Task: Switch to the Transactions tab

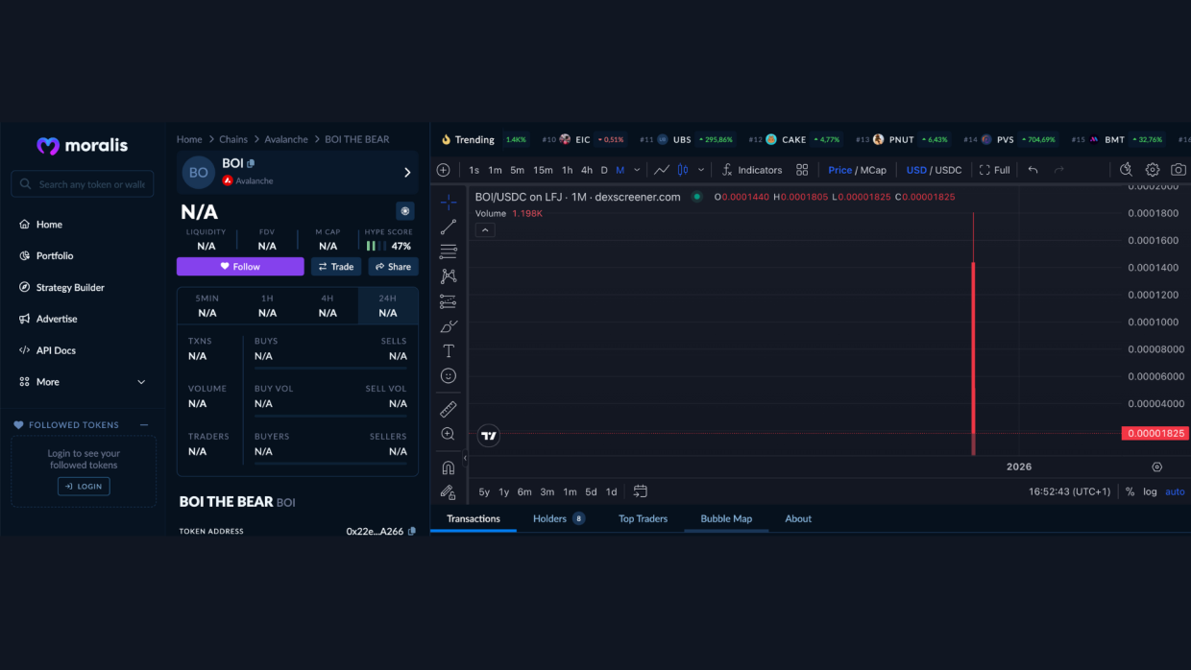Action: [x=474, y=518]
